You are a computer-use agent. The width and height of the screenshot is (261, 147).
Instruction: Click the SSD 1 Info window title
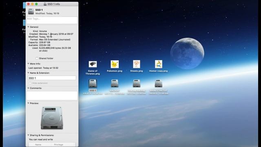click(53, 4)
